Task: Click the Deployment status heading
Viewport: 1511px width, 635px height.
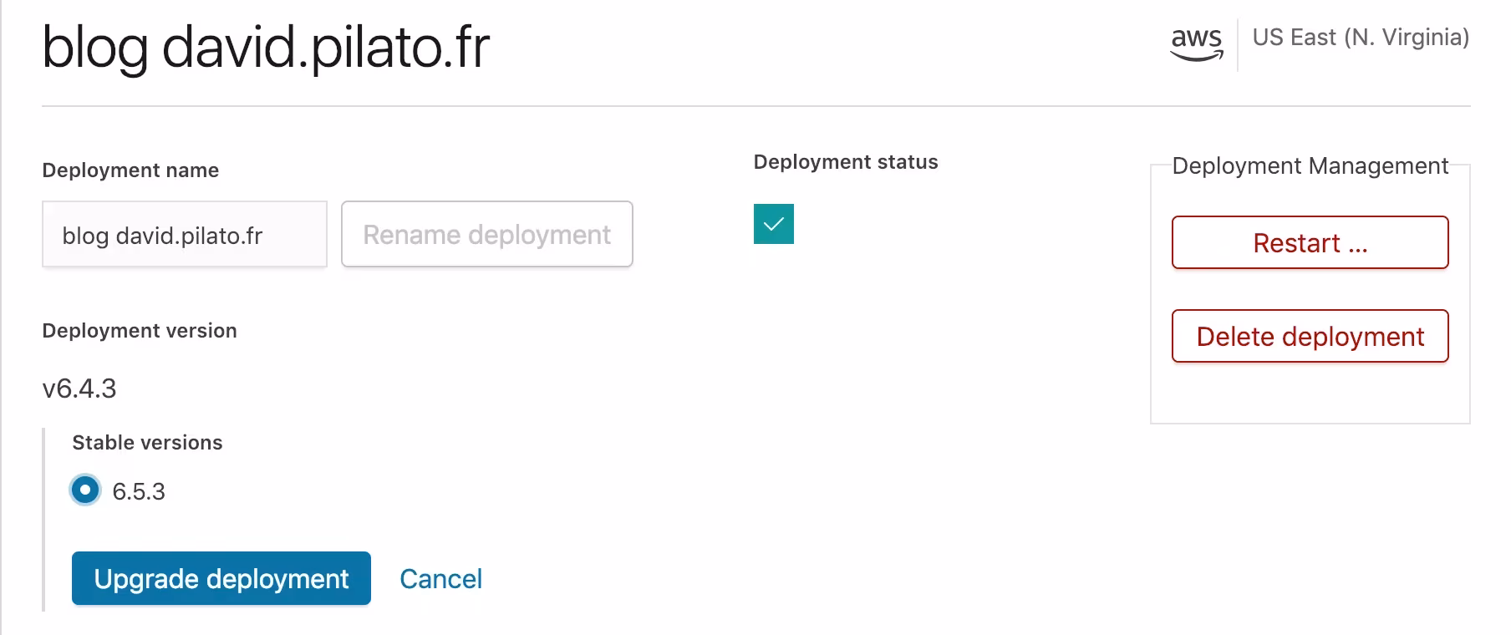Action: pyautogui.click(x=846, y=161)
